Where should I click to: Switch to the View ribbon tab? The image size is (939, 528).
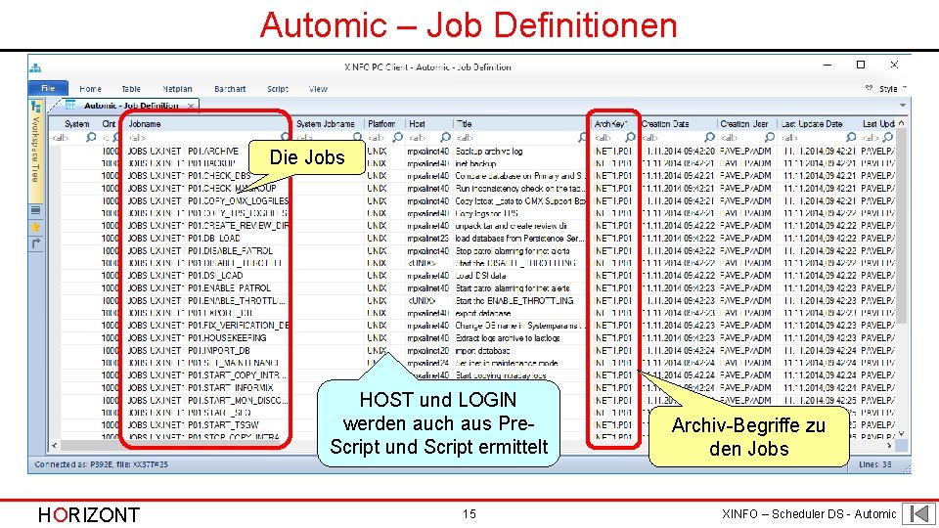pyautogui.click(x=318, y=89)
